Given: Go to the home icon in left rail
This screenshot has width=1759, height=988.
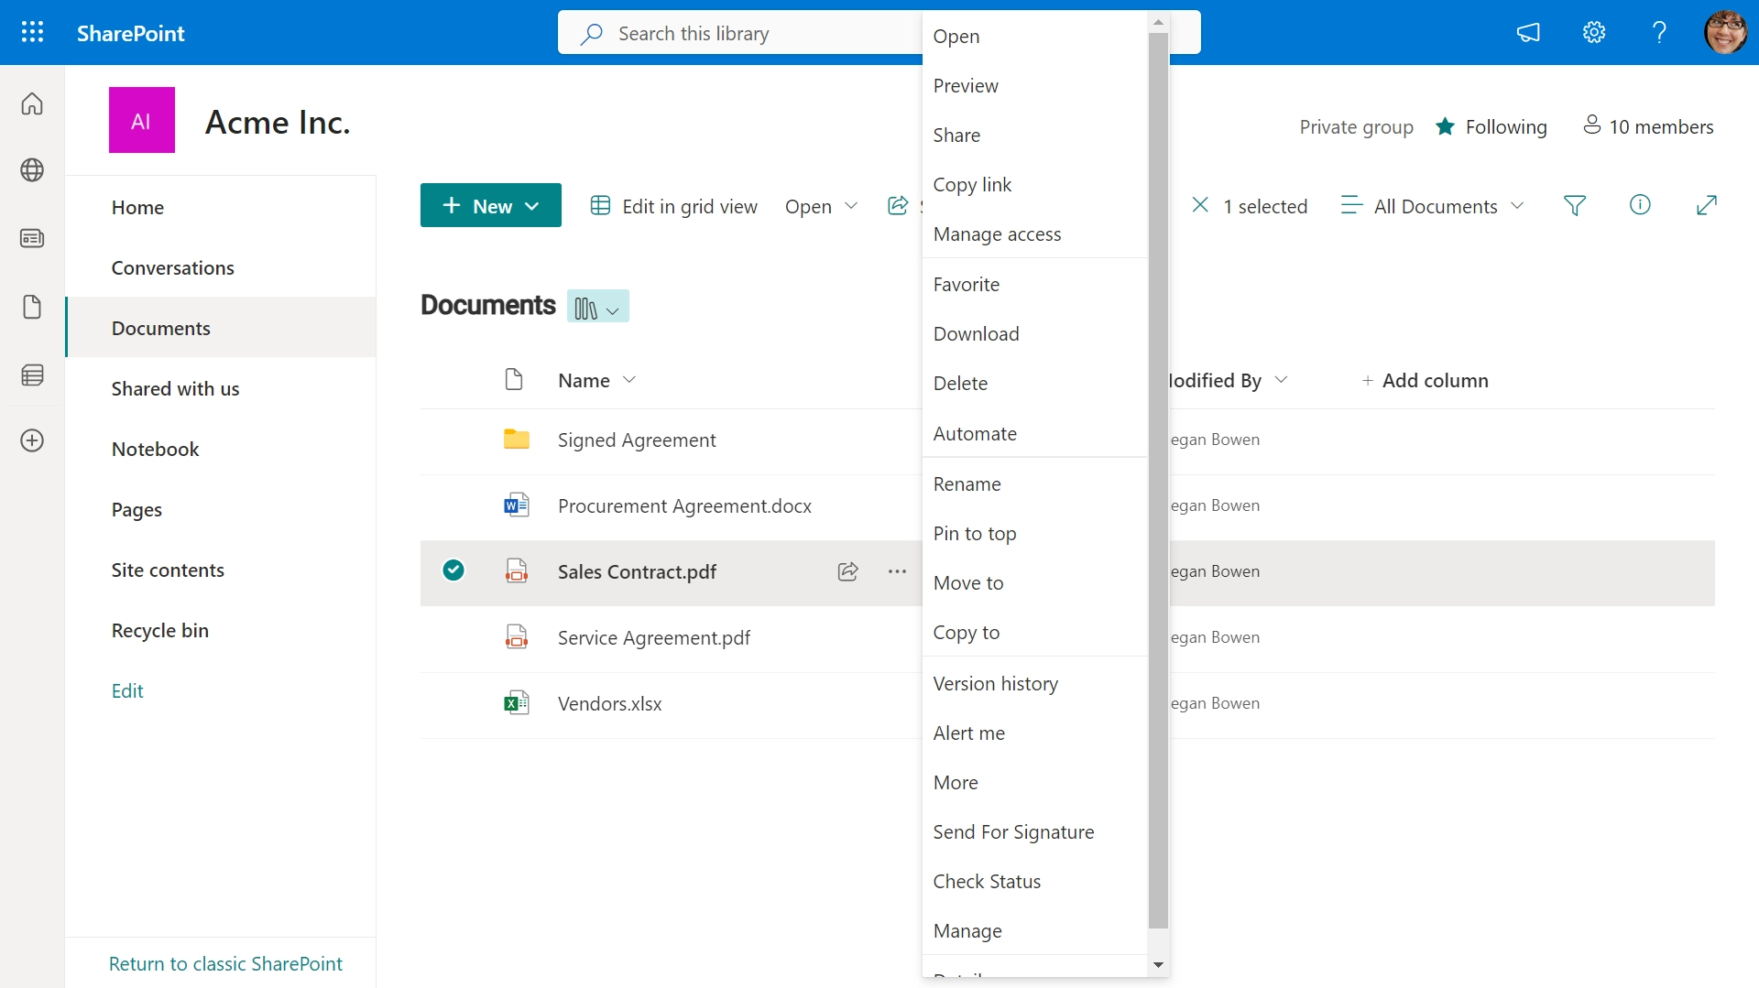Looking at the screenshot, I should [32, 103].
